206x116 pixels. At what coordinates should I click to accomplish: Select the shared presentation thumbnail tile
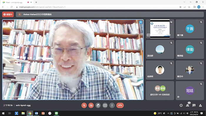tap(160, 29)
